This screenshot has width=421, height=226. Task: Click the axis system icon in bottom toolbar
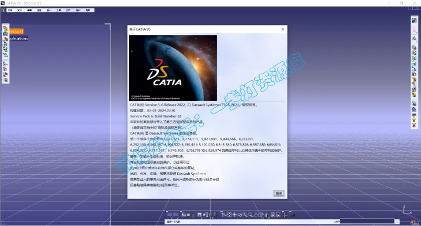[x=285, y=215]
